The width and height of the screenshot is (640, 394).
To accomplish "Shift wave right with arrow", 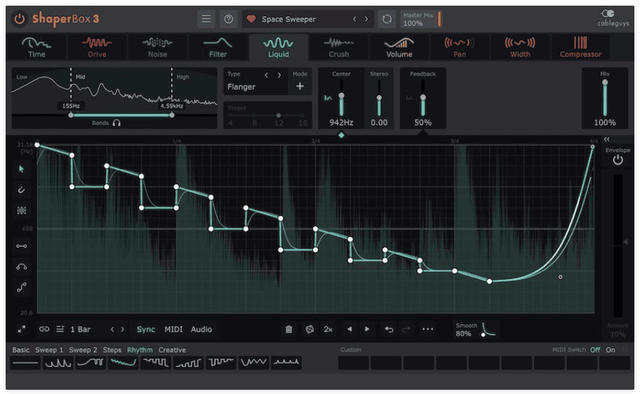I will point(367,329).
